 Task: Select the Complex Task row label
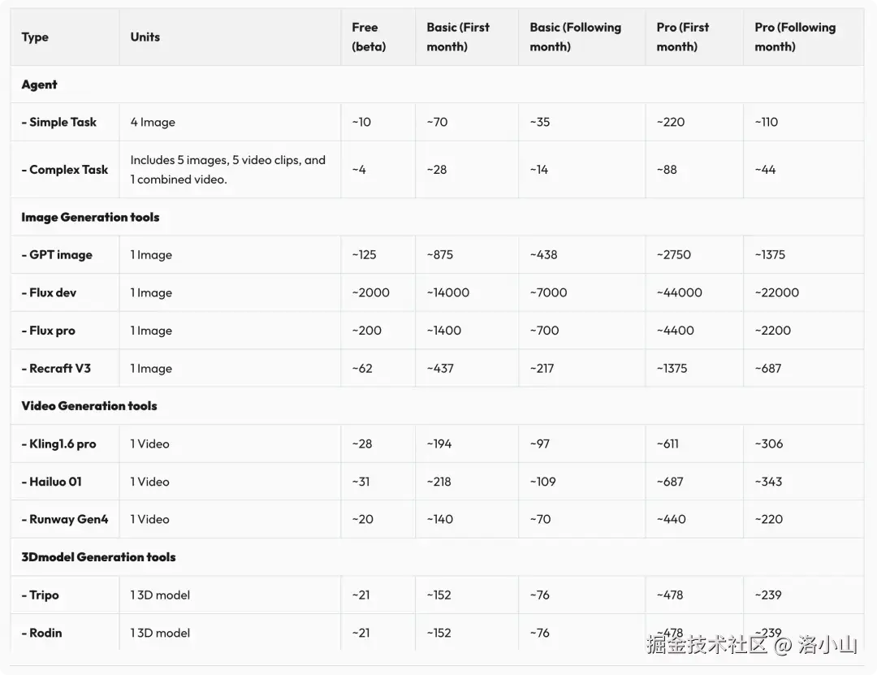pyautogui.click(x=65, y=170)
